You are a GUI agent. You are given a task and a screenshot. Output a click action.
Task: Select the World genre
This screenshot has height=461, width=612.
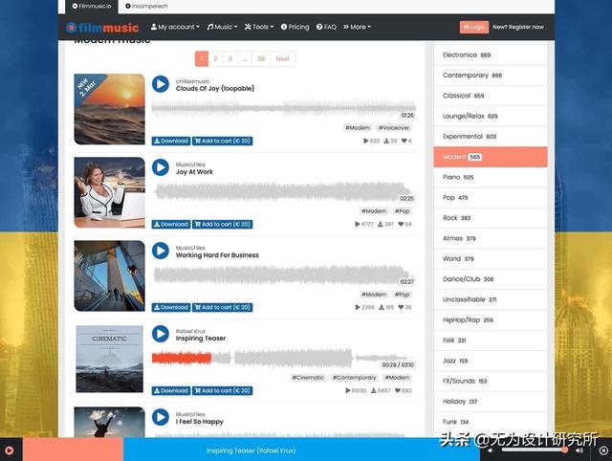coord(491,258)
